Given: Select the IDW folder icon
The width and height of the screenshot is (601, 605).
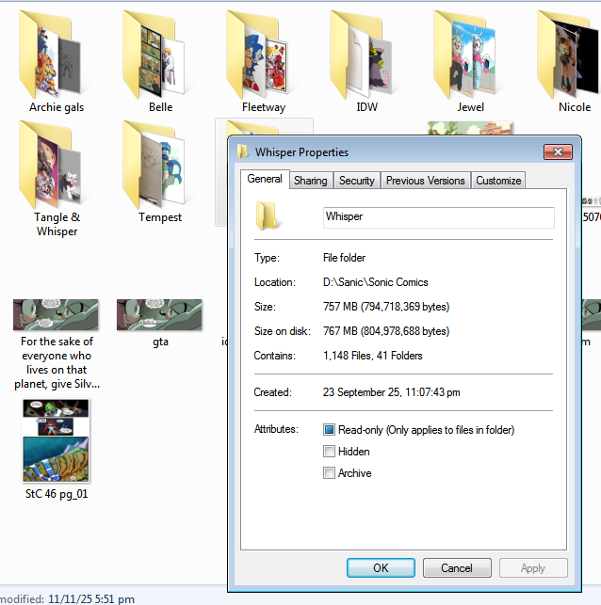Looking at the screenshot, I should click(361, 54).
